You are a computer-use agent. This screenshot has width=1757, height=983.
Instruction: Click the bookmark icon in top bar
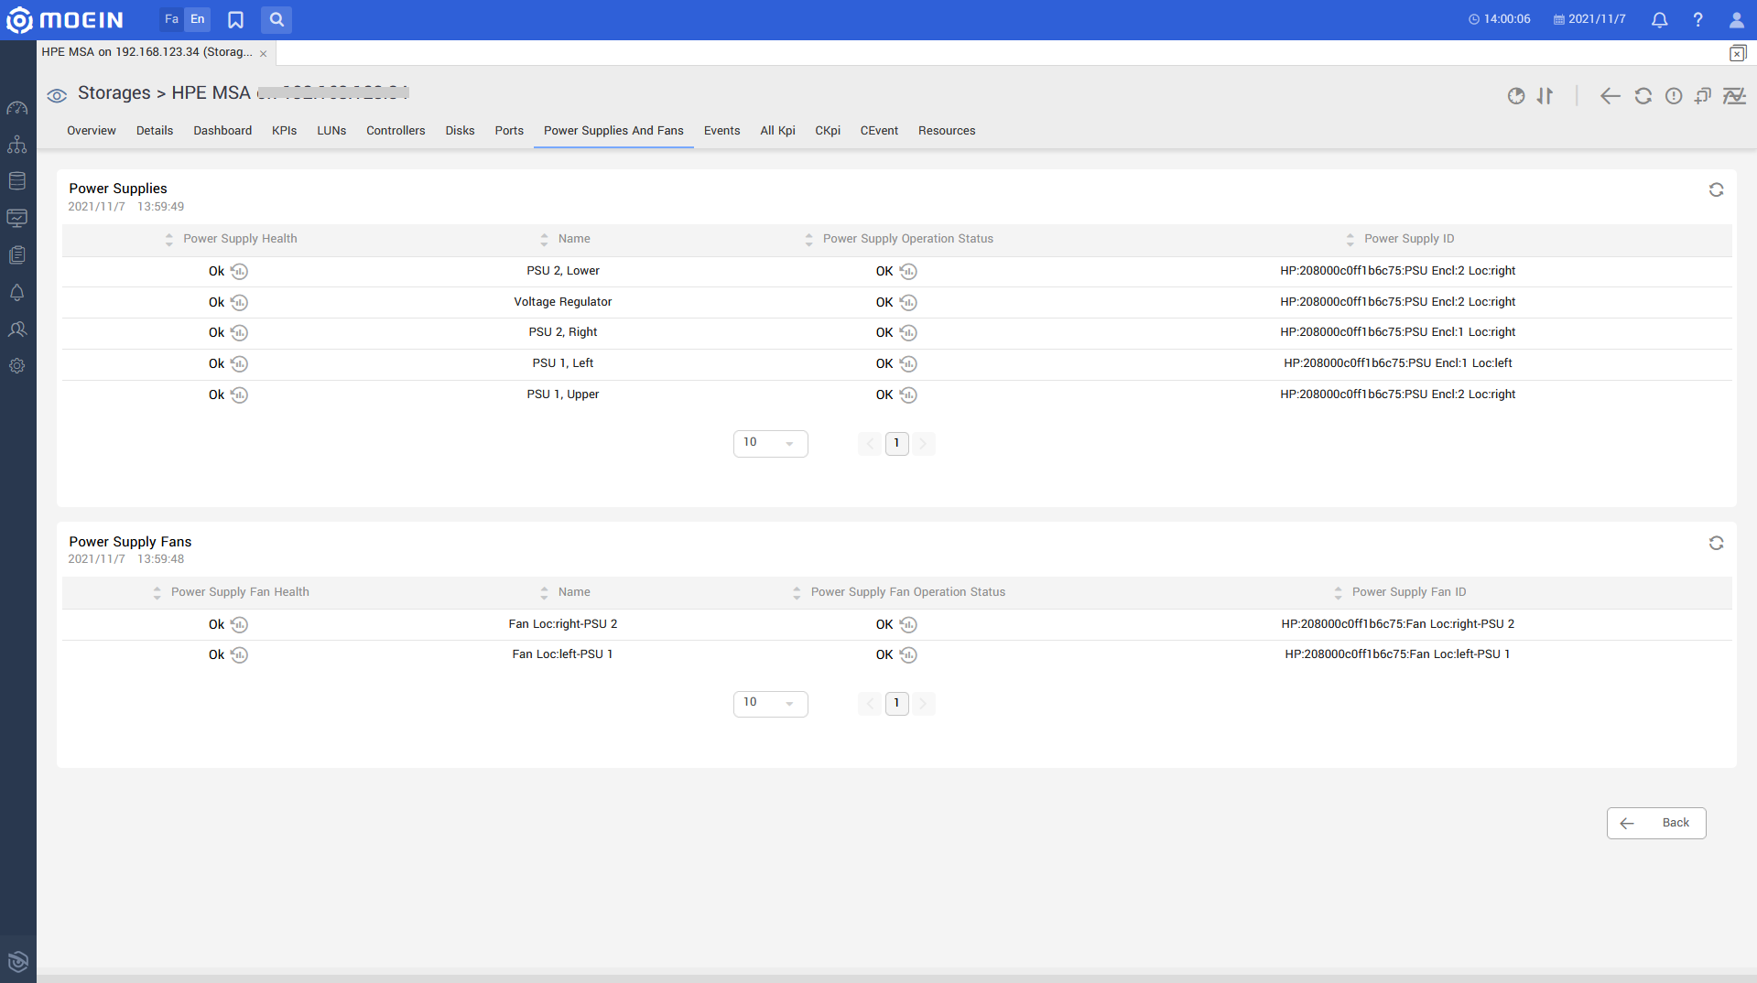click(x=235, y=19)
